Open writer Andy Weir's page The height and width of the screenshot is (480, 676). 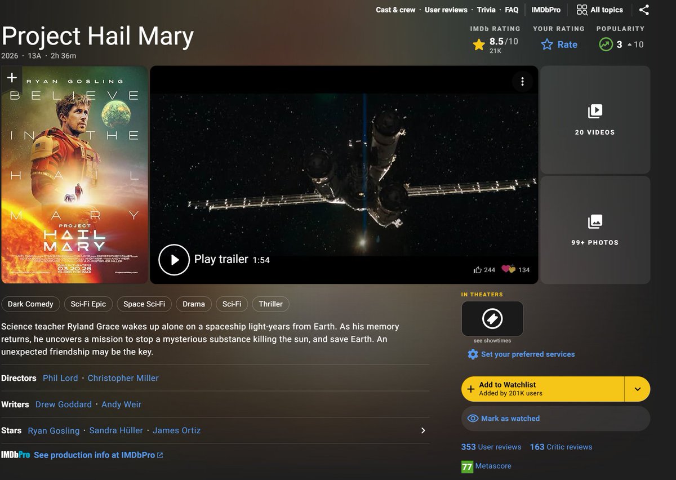point(121,405)
